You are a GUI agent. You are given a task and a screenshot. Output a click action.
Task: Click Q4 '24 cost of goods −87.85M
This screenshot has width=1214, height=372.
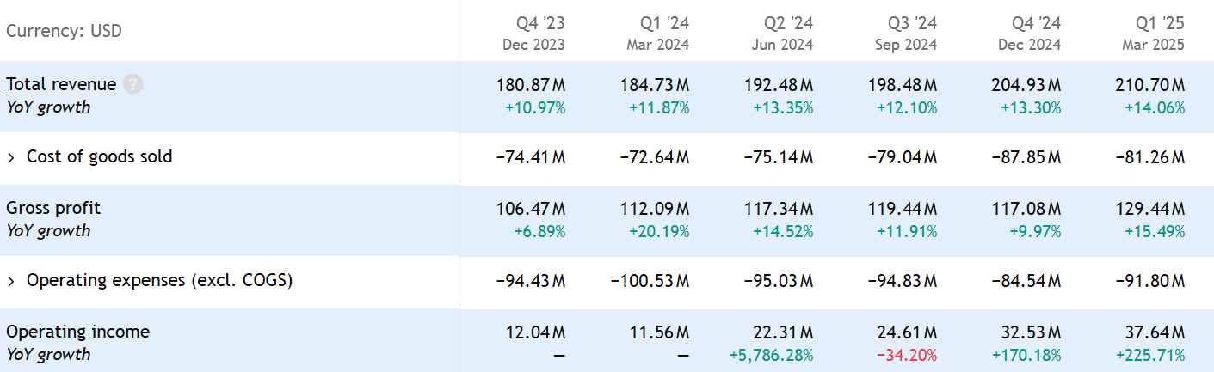click(x=1026, y=157)
